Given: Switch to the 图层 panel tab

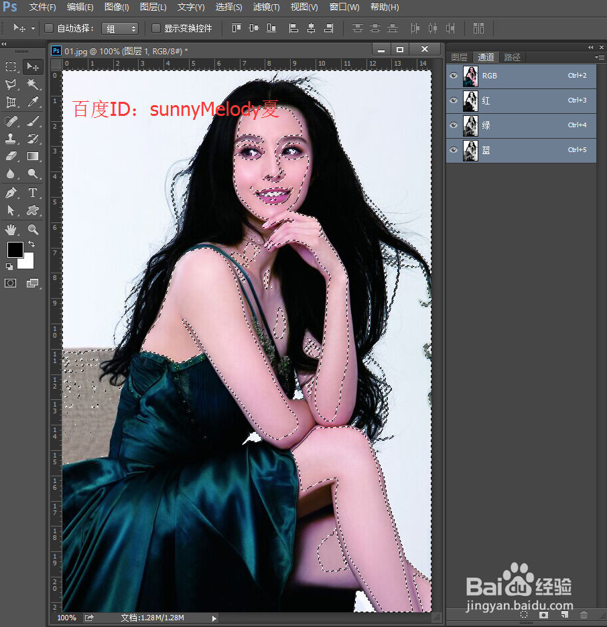Looking at the screenshot, I should (x=459, y=57).
